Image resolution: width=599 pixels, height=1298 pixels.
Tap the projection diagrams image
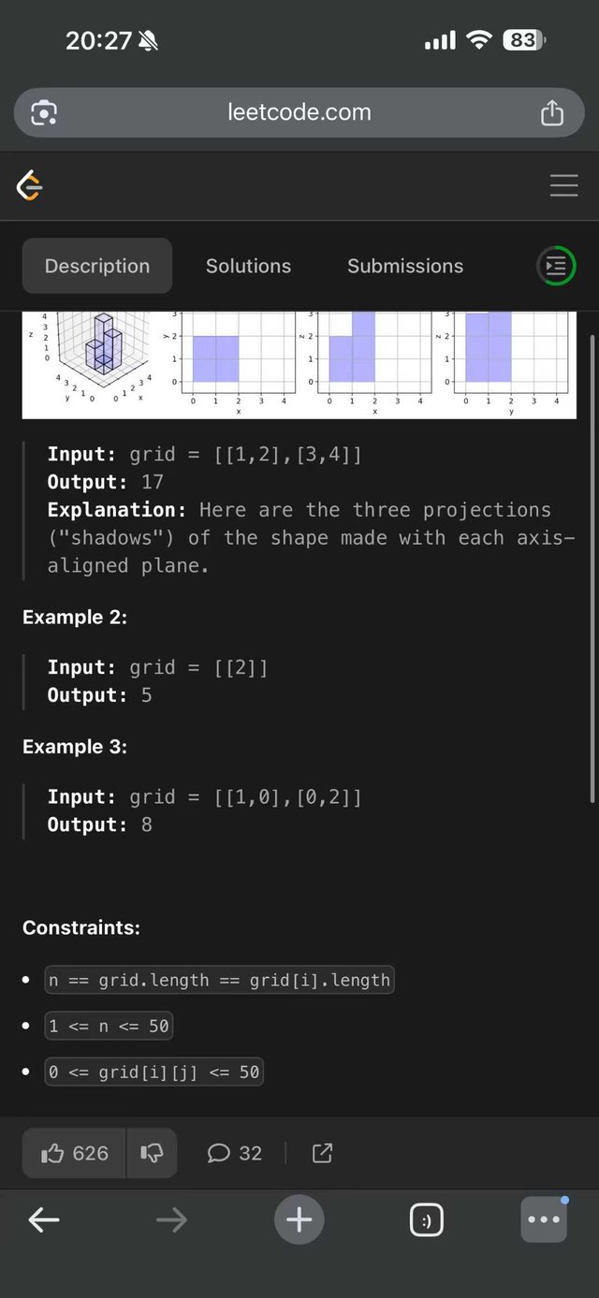299,364
